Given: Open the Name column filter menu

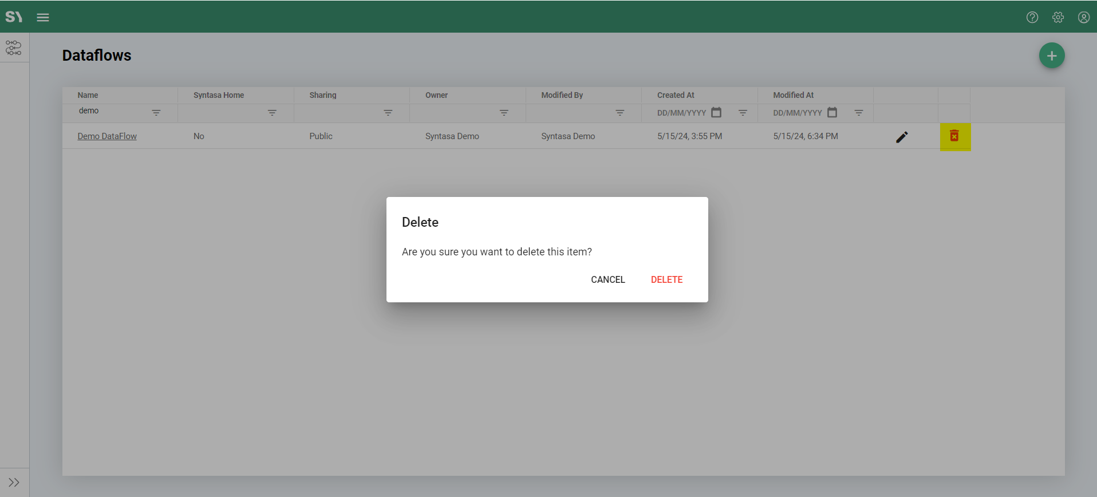Looking at the screenshot, I should [156, 113].
